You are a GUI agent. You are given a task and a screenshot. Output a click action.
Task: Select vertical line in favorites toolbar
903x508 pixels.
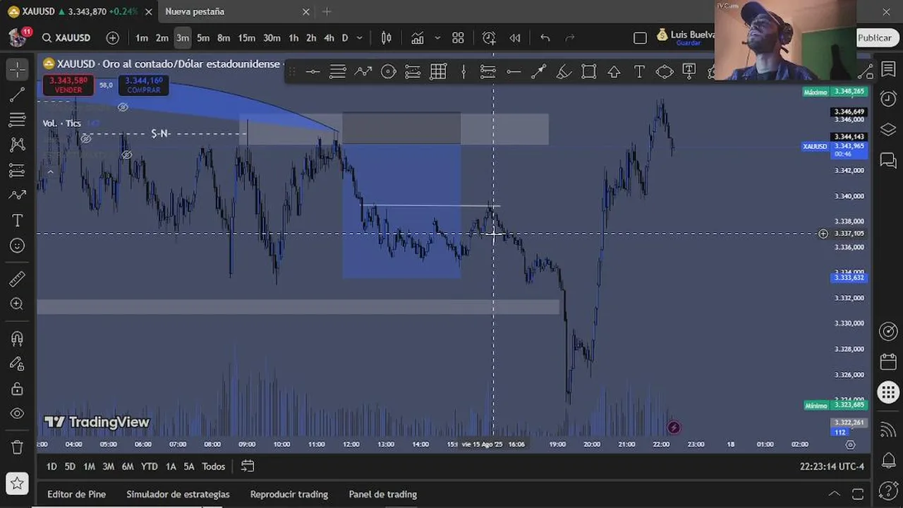(463, 71)
